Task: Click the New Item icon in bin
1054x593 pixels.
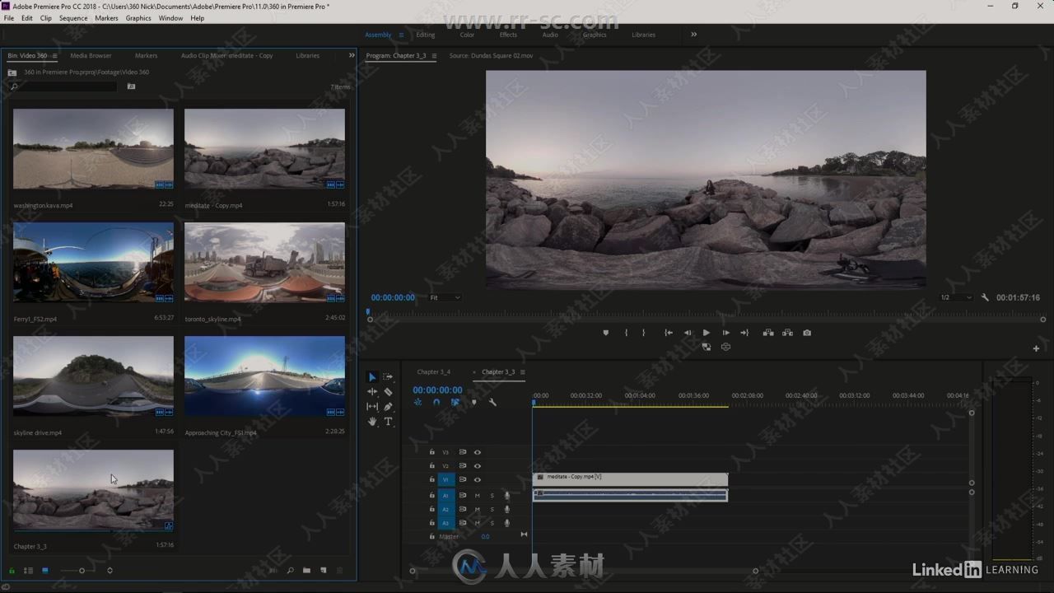Action: (x=324, y=570)
